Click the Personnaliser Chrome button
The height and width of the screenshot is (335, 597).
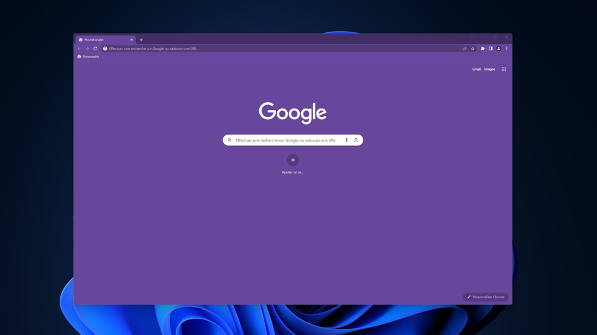(x=486, y=297)
